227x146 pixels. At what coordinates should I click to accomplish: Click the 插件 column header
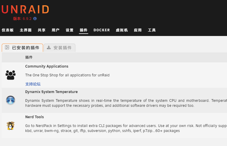[x=29, y=57]
